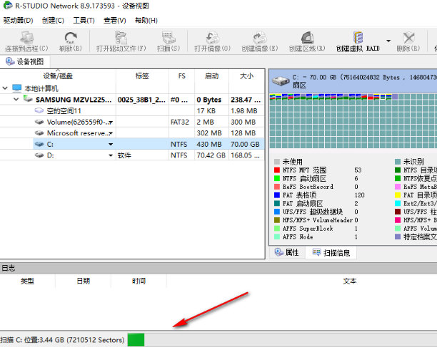
Task: Click the Create Virtual RAID icon
Action: [x=358, y=37]
